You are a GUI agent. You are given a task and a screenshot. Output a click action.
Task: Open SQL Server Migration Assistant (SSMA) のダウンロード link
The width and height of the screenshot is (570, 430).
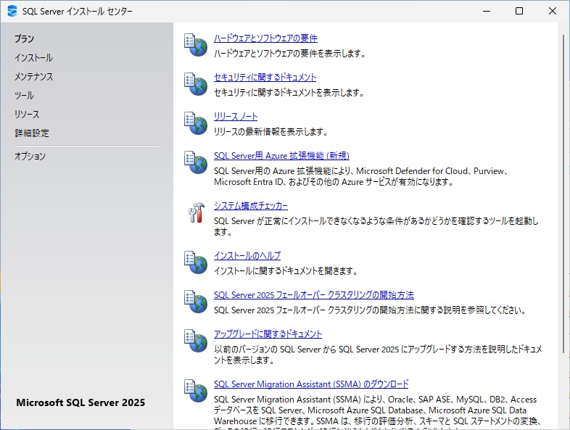[x=311, y=384]
